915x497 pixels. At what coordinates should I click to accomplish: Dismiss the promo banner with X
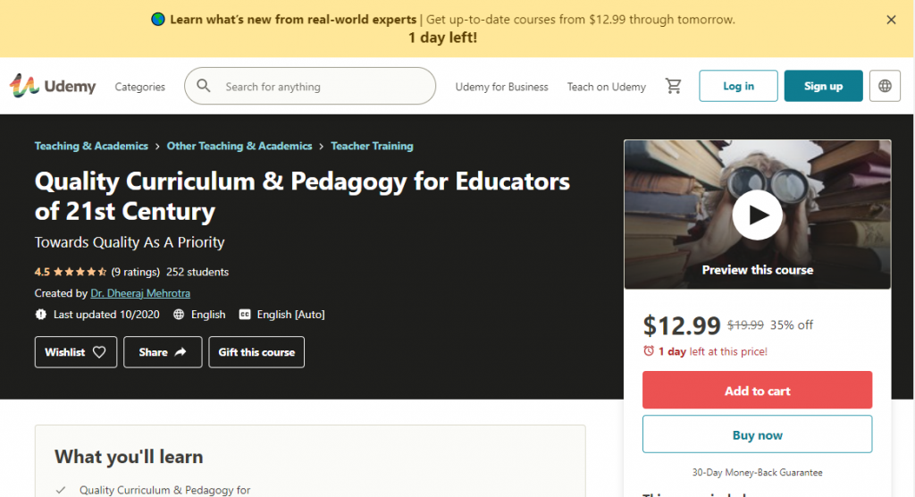pos(891,20)
